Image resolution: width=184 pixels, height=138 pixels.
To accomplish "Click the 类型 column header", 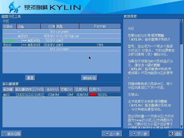I will [67, 26].
